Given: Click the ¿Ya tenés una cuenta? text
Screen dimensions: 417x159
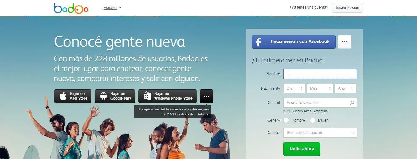Looking at the screenshot, I should click(x=309, y=8).
